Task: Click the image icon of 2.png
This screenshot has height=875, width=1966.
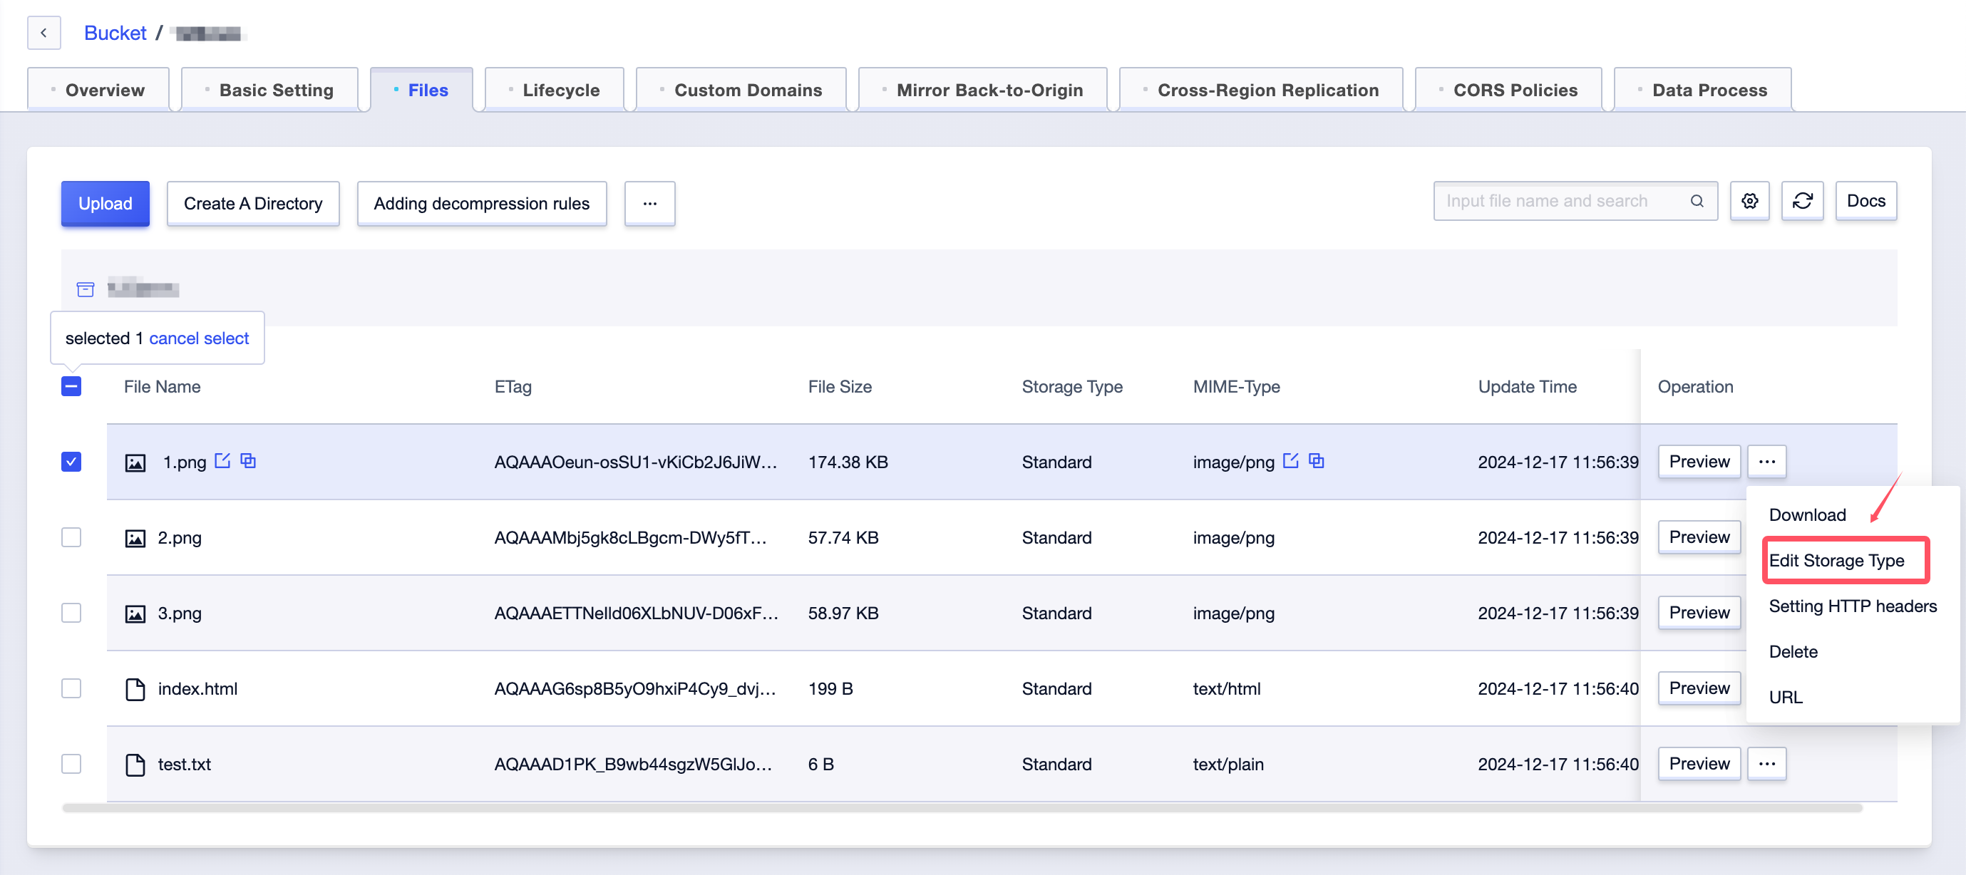Action: click(135, 538)
